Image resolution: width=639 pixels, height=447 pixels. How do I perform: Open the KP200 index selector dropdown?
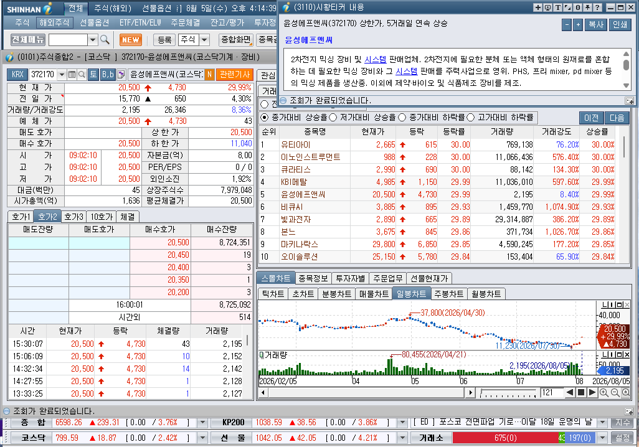[402, 423]
